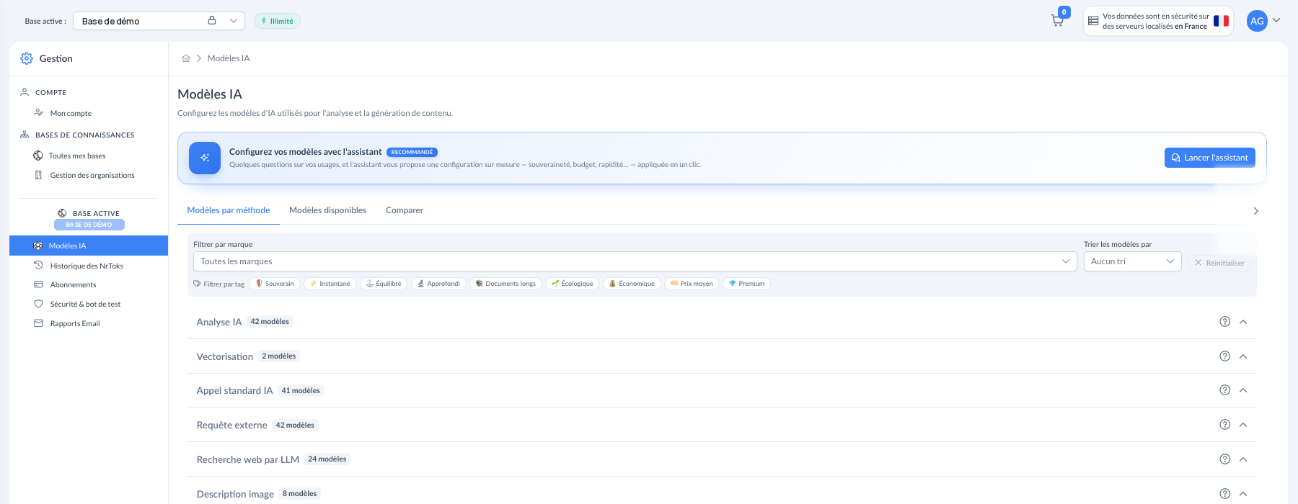The width and height of the screenshot is (1298, 504).
Task: Open help for Appel standard IA
Action: (x=1224, y=390)
